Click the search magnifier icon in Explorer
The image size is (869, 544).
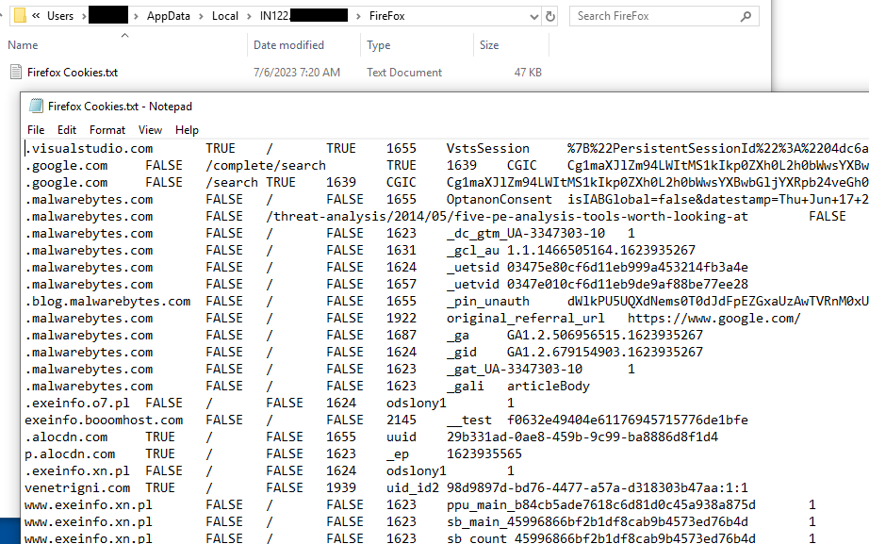tap(746, 16)
